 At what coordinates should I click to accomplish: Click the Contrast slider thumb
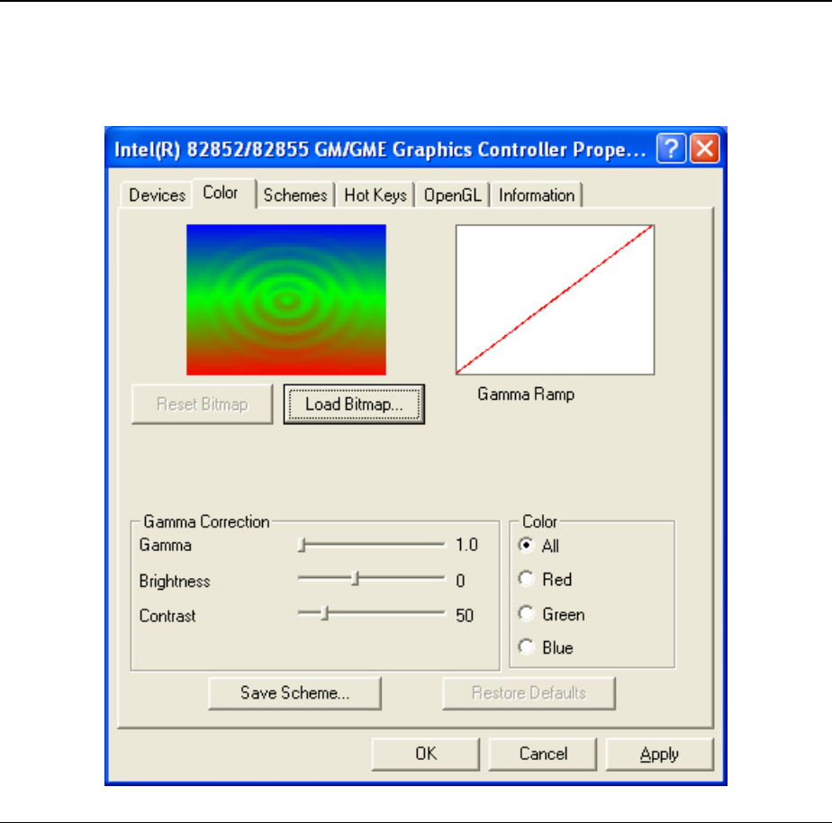(x=325, y=614)
